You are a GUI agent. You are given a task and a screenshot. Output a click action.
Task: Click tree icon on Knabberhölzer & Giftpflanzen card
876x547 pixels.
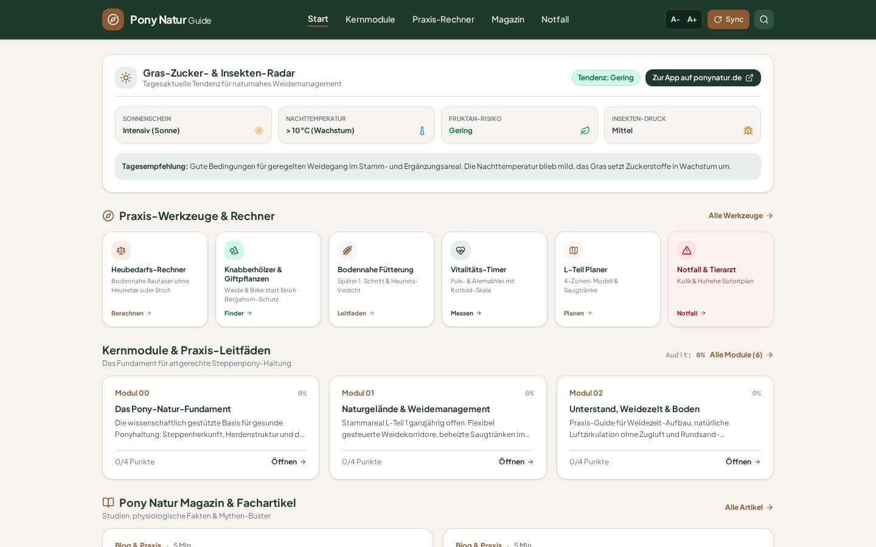tap(234, 250)
